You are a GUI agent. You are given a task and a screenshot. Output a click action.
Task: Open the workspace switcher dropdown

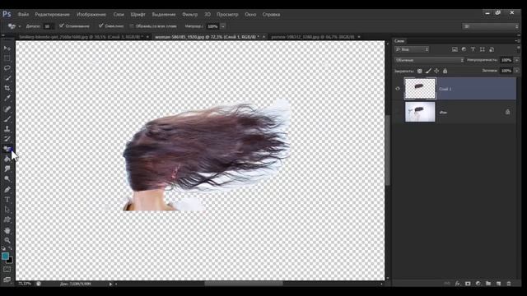click(x=491, y=26)
